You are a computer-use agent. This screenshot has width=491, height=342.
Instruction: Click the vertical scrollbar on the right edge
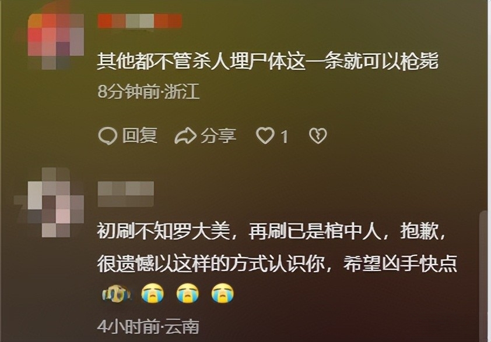[484, 276]
